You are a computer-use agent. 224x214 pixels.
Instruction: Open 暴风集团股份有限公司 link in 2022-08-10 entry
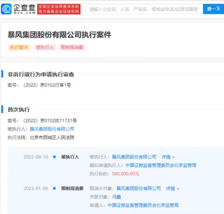[x=134, y=157]
